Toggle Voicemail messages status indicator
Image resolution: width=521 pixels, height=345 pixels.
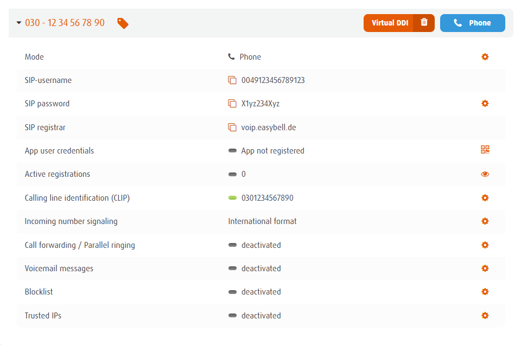coord(232,269)
